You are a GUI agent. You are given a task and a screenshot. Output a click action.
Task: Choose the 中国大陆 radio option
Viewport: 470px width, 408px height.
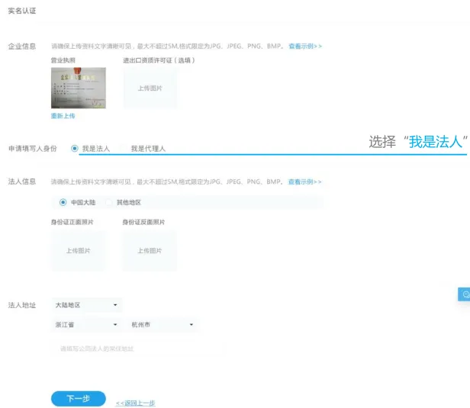pos(63,202)
